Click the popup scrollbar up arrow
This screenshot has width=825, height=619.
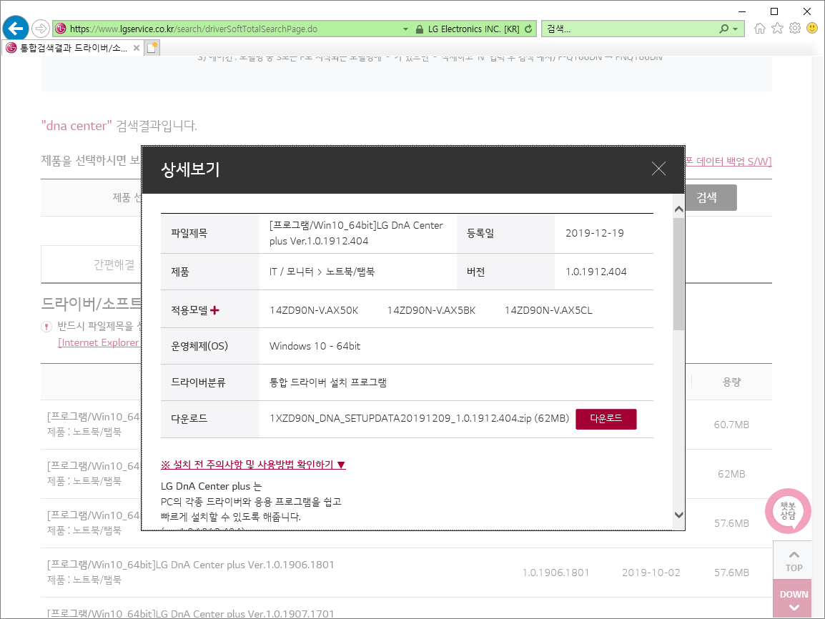(678, 209)
